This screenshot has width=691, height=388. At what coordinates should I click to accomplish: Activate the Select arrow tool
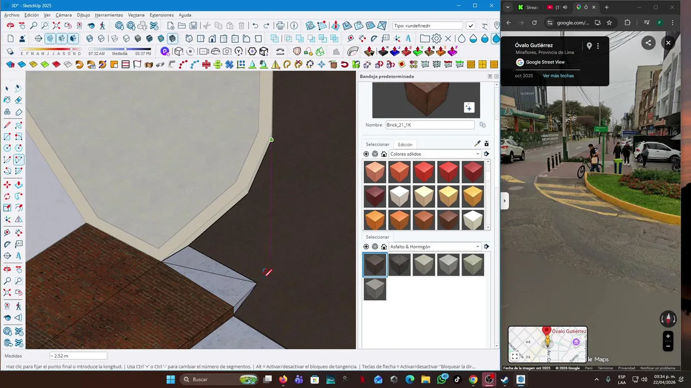point(7,88)
